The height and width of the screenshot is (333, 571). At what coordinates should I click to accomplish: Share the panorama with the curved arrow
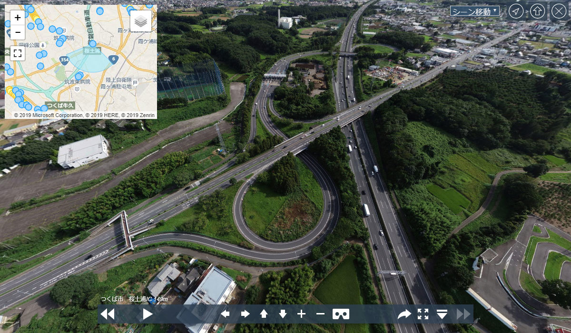(404, 314)
